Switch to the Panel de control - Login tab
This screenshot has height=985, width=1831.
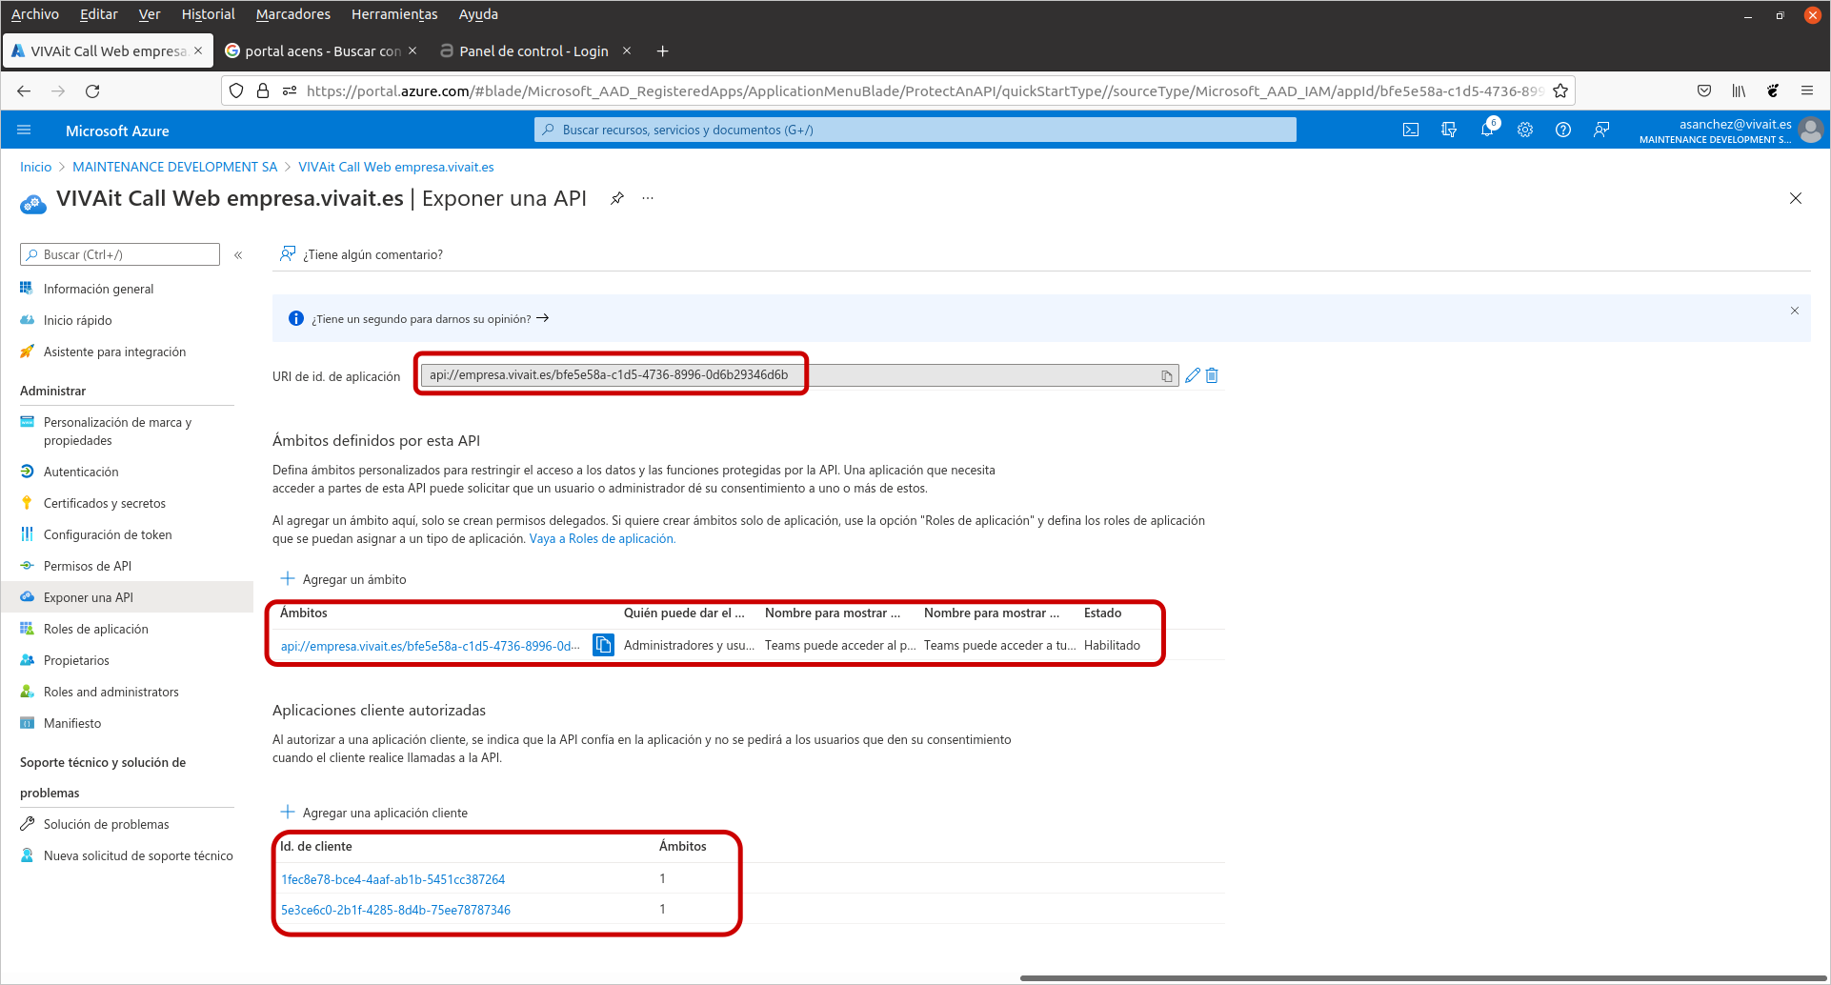pyautogui.click(x=533, y=51)
